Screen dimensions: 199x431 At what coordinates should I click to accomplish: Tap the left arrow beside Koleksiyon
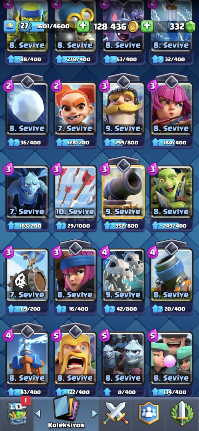coord(38,413)
